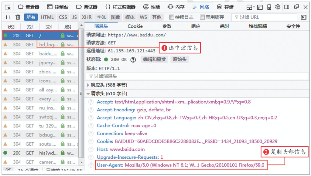311x176 pixels.
Task: Pause network recording with the pause icon
Action: [x=8, y=17]
